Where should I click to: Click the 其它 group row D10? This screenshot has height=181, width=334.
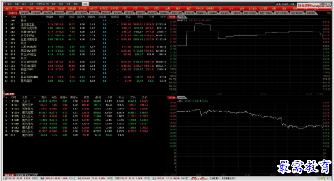coord(85,73)
